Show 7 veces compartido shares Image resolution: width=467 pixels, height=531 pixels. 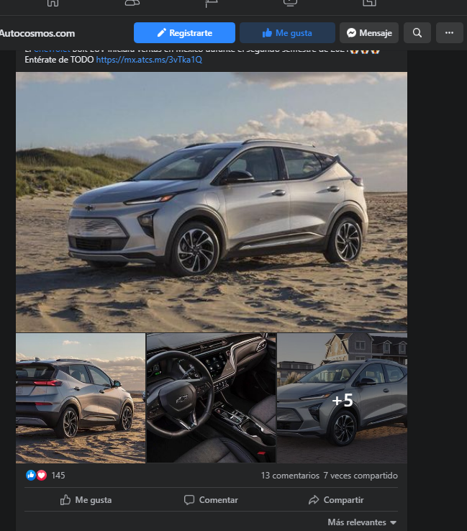(x=361, y=476)
